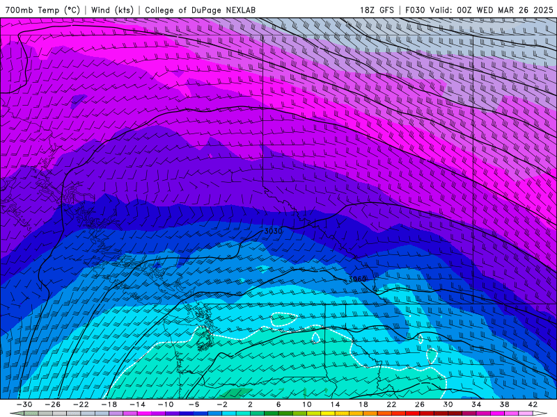Click the "F030" forecast hour text
Image resolution: width=557 pixels, height=417 pixels.
click(415, 10)
